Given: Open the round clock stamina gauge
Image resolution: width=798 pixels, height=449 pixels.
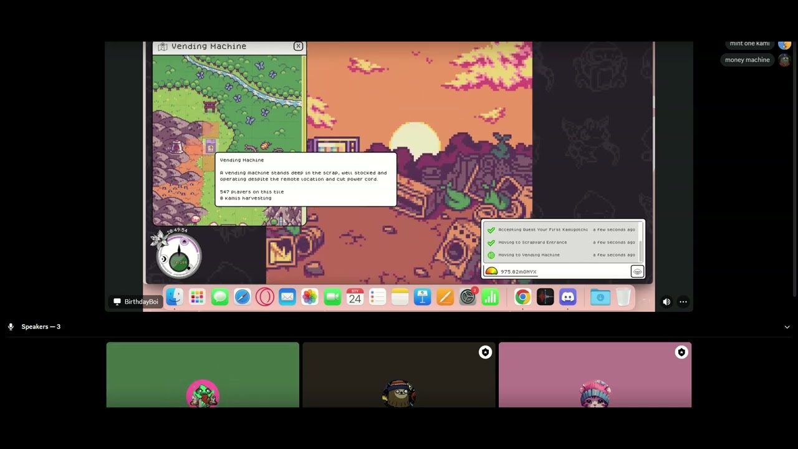Looking at the screenshot, I should 179,256.
